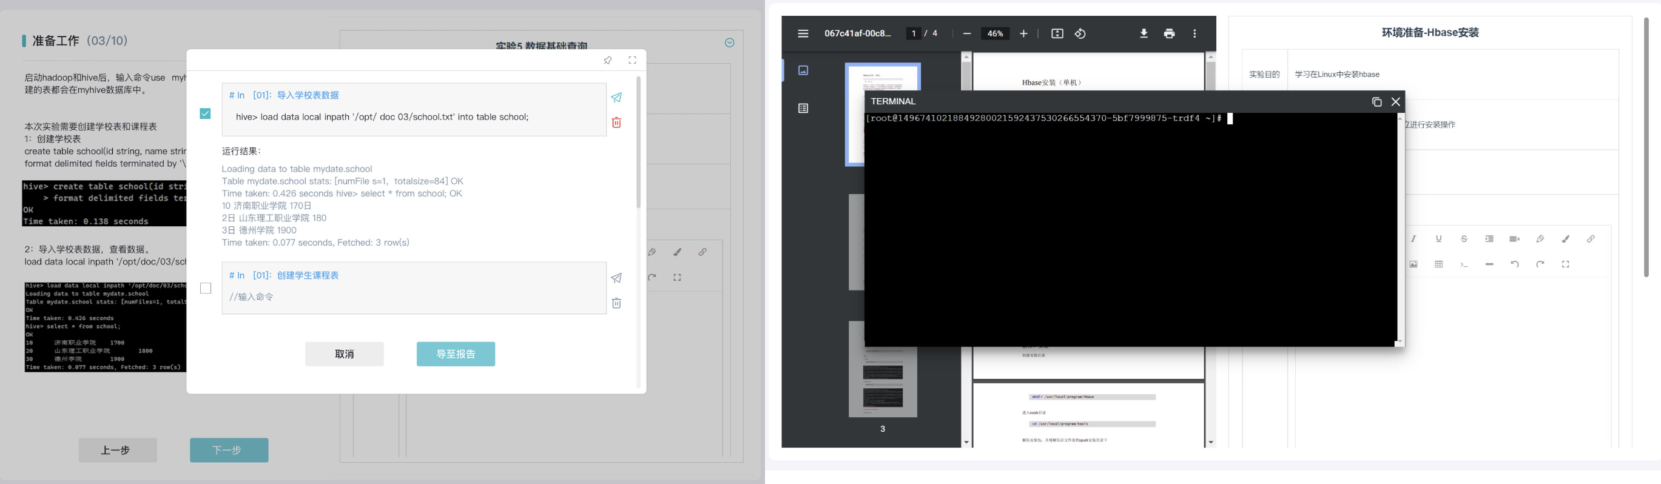Click the up arrow of PDF thumbnail scrollbar
The width and height of the screenshot is (1661, 484).
tap(966, 57)
